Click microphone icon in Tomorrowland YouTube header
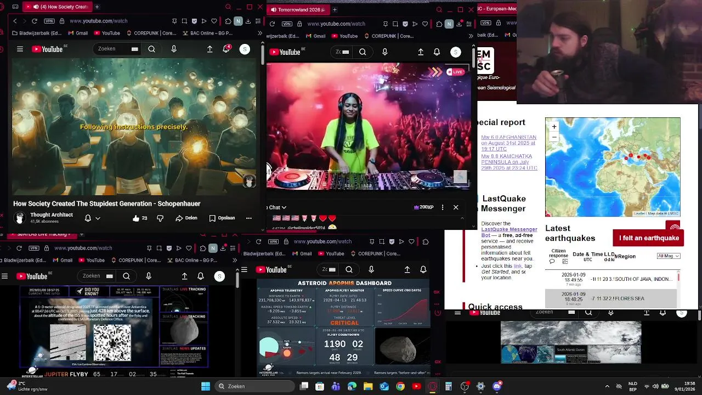The width and height of the screenshot is (702, 395). [384, 52]
